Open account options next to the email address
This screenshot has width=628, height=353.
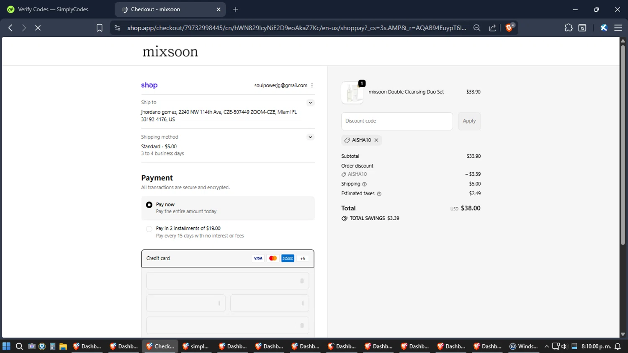(x=312, y=85)
